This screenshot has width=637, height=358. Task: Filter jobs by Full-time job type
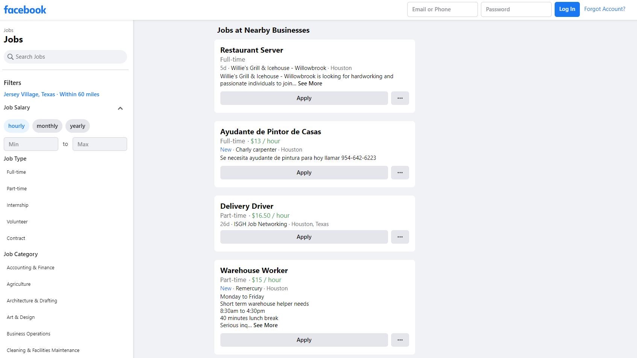pos(16,172)
